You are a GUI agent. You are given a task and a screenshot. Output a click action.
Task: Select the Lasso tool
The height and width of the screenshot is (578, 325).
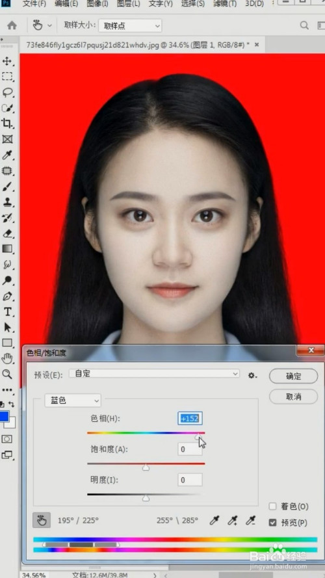7,92
